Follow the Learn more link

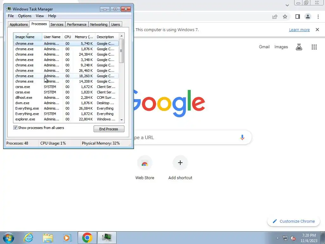pos(299,30)
